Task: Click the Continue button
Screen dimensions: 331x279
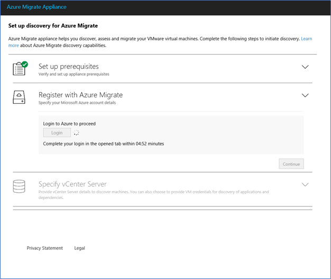Action: tap(291, 164)
